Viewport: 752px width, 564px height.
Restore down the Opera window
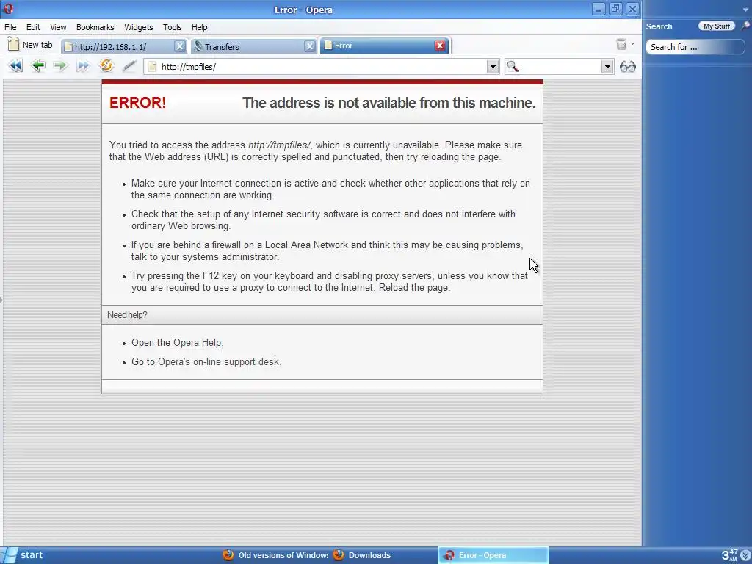point(615,9)
